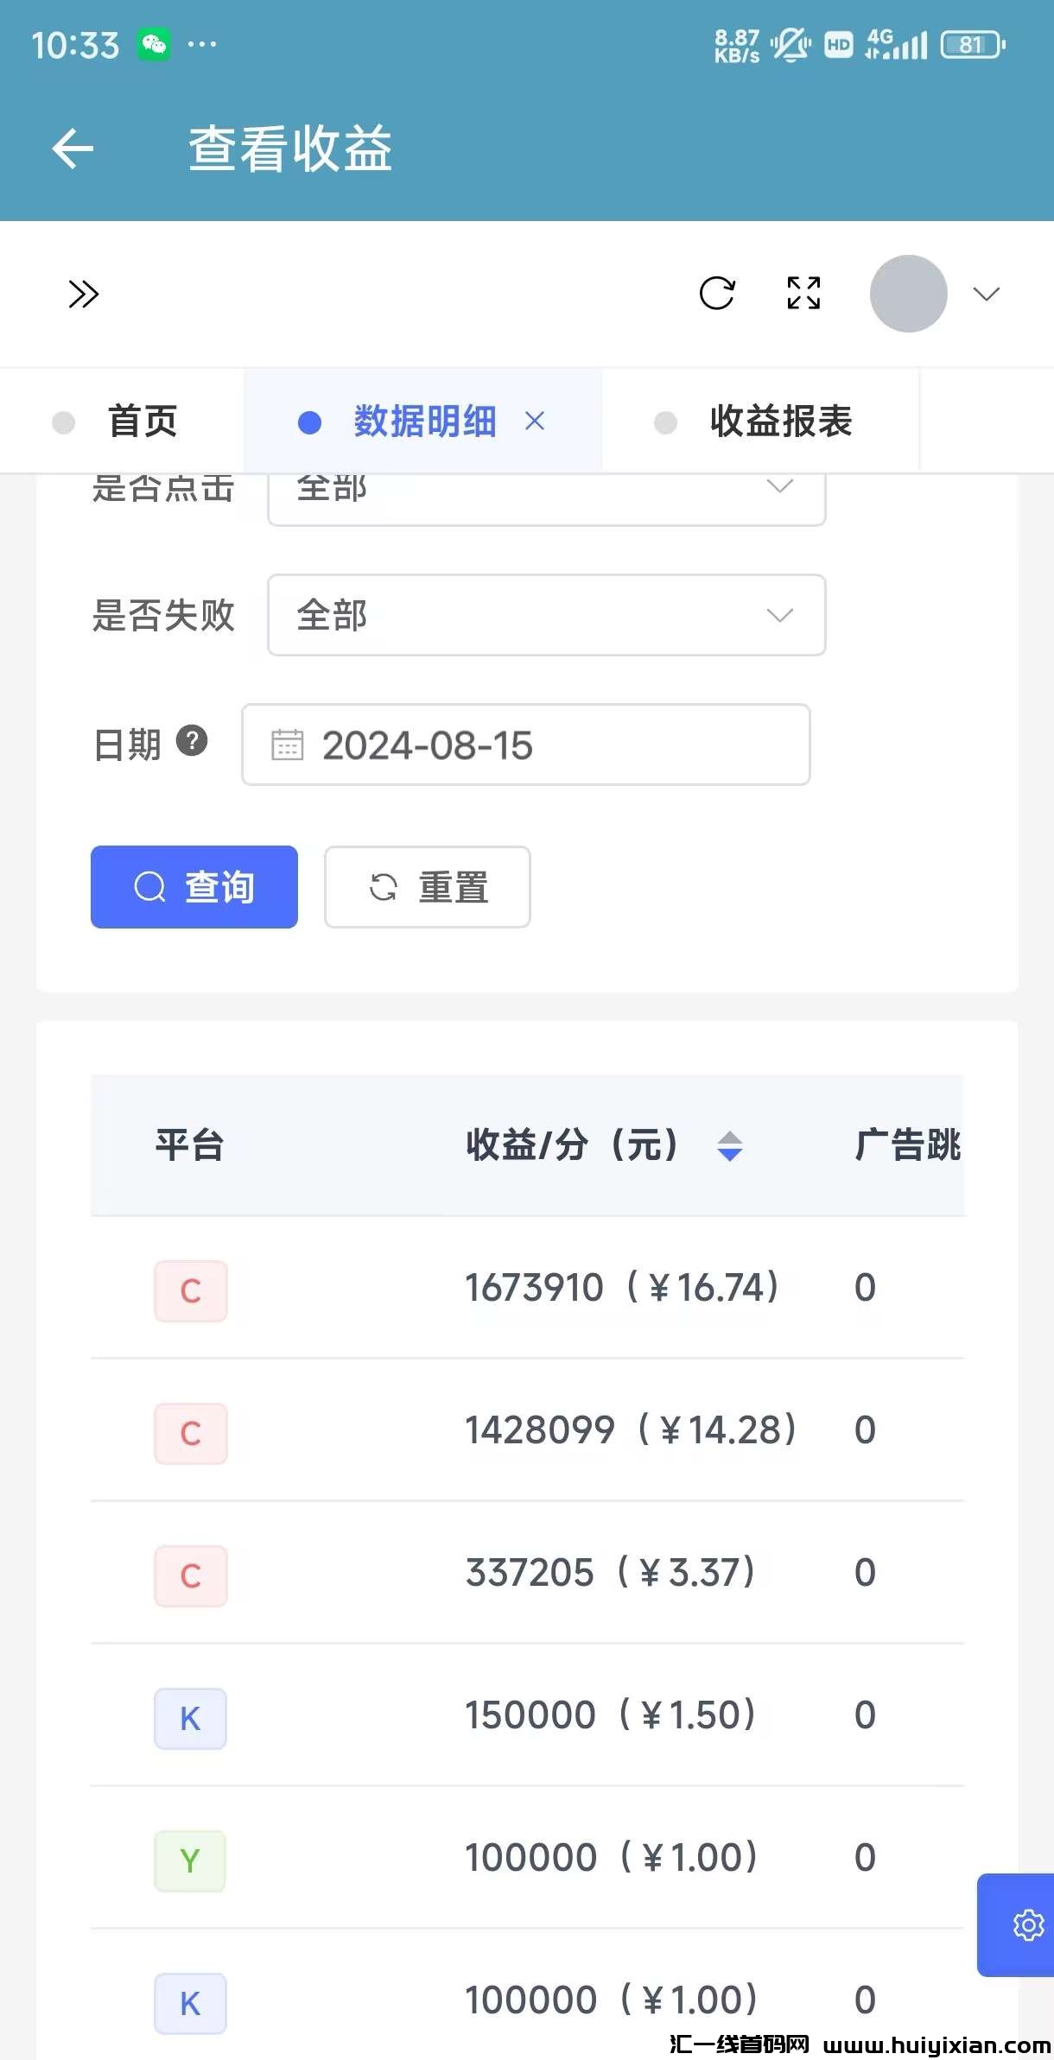Open the 是否失败 dropdown
The image size is (1054, 2060).
click(x=546, y=615)
